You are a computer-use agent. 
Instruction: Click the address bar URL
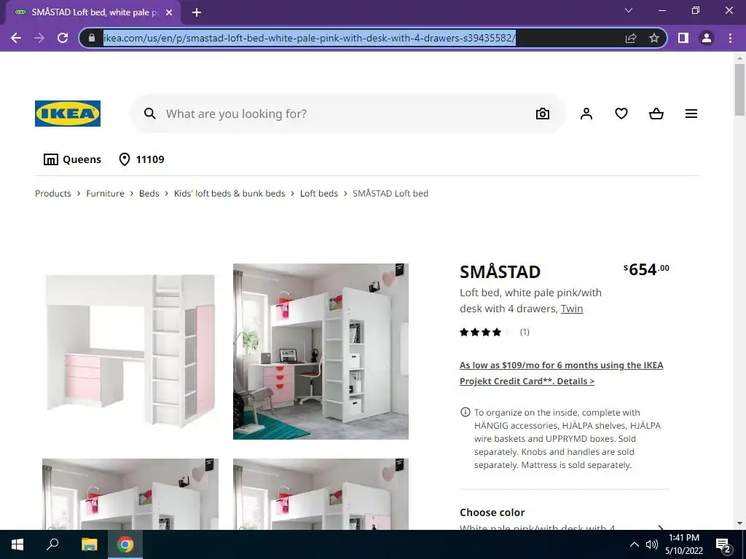pyautogui.click(x=309, y=38)
